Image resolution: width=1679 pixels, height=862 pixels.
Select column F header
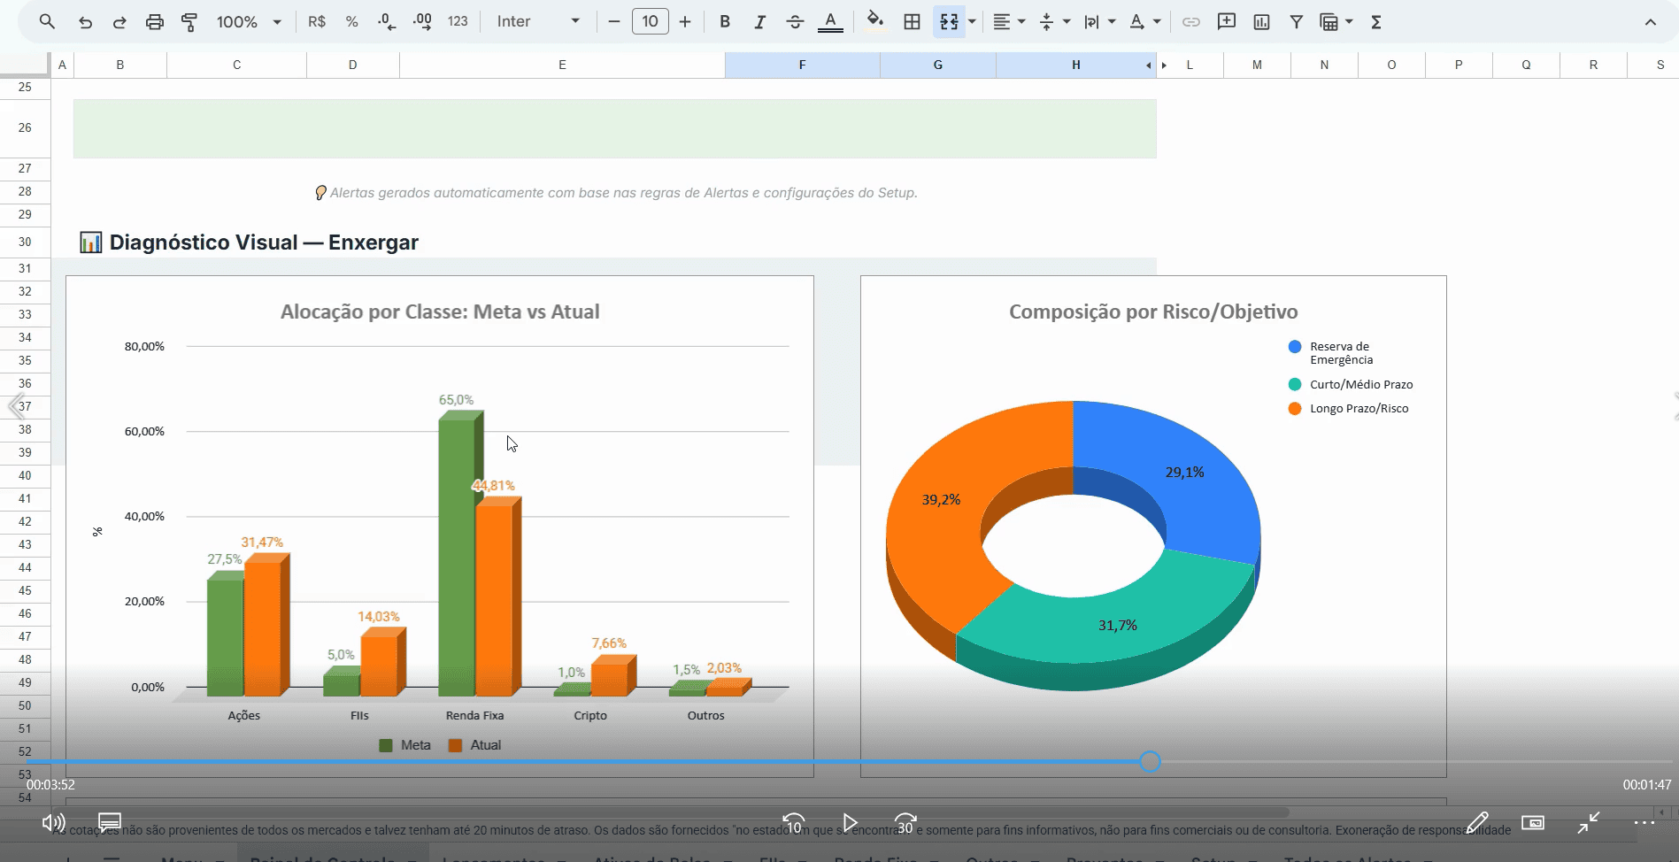coord(802,65)
